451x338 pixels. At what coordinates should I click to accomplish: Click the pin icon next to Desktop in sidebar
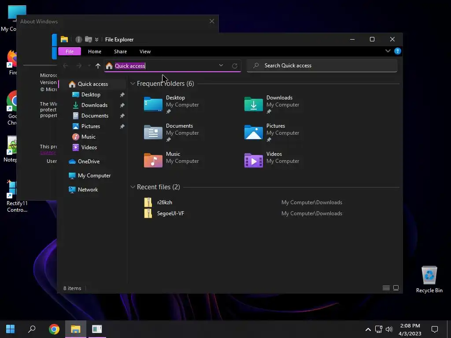122,95
